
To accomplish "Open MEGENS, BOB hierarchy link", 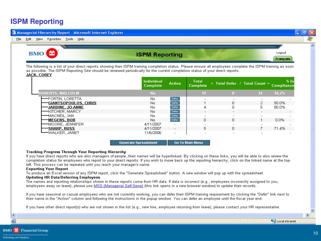I will pyautogui.click(x=62, y=120).
